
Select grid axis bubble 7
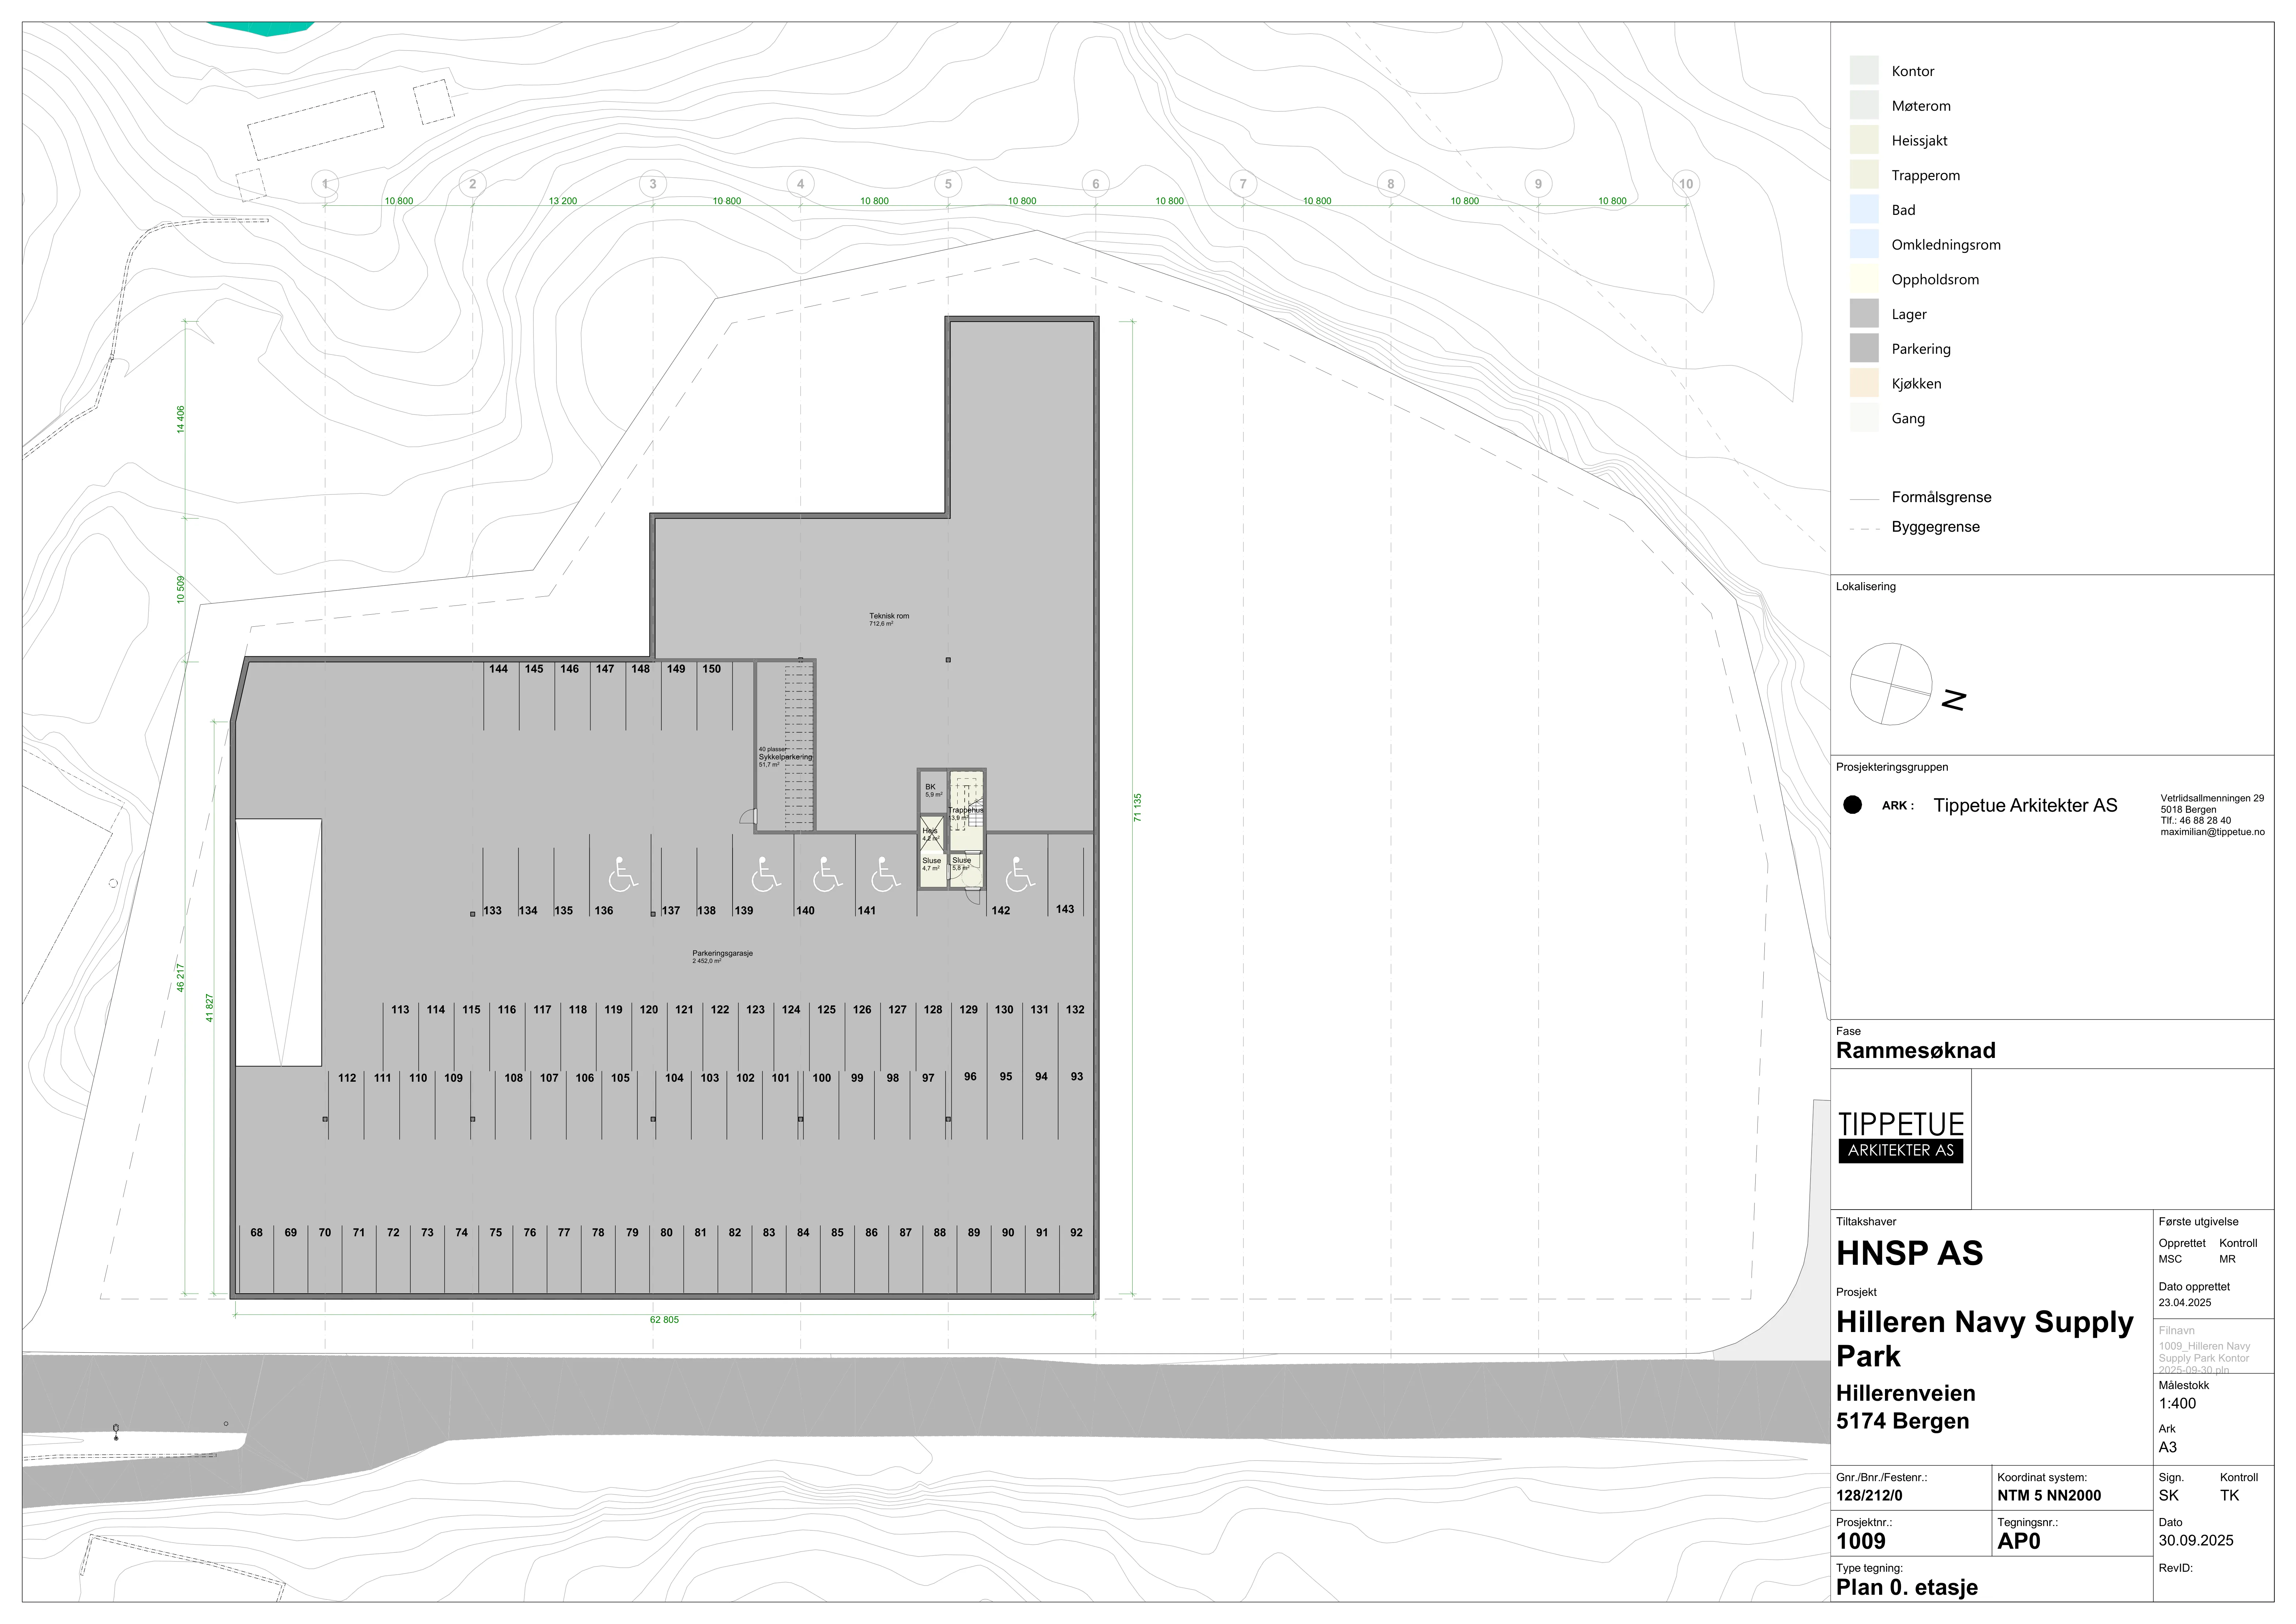tap(1243, 184)
